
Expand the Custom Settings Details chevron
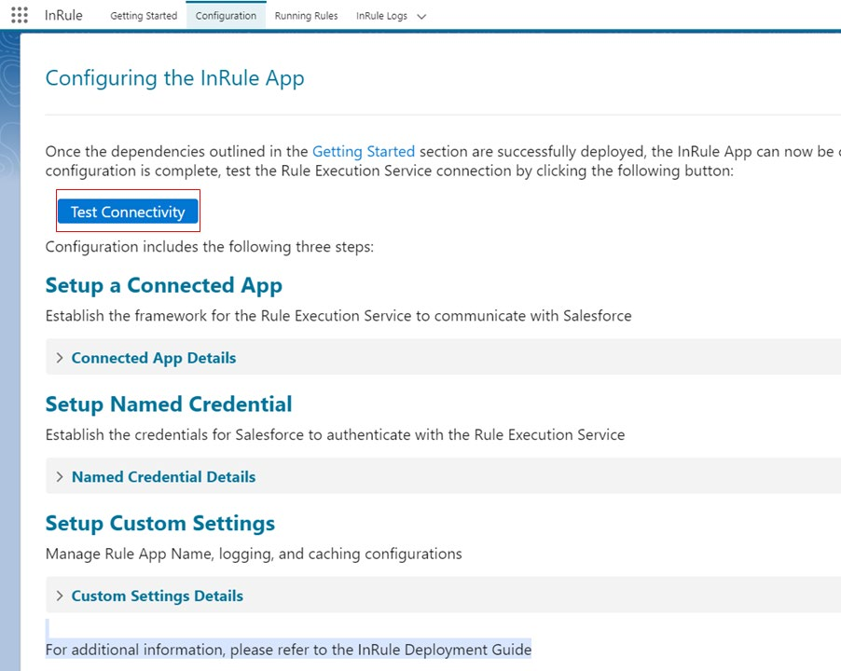pos(60,596)
